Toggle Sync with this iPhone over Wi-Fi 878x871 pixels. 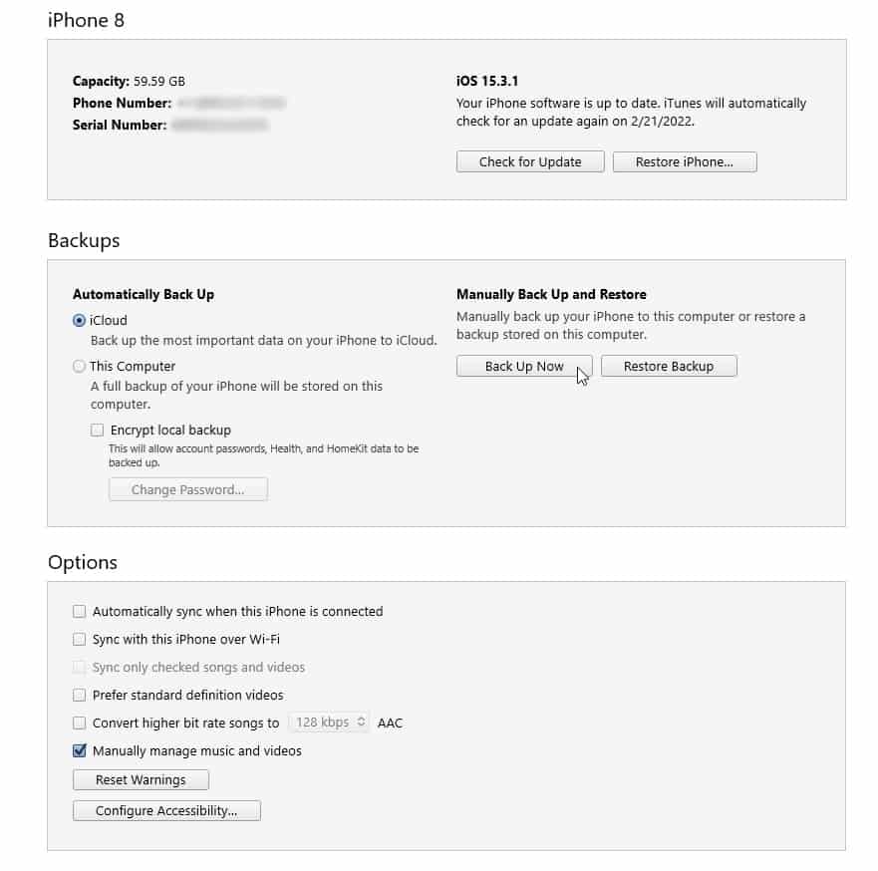[x=80, y=640]
